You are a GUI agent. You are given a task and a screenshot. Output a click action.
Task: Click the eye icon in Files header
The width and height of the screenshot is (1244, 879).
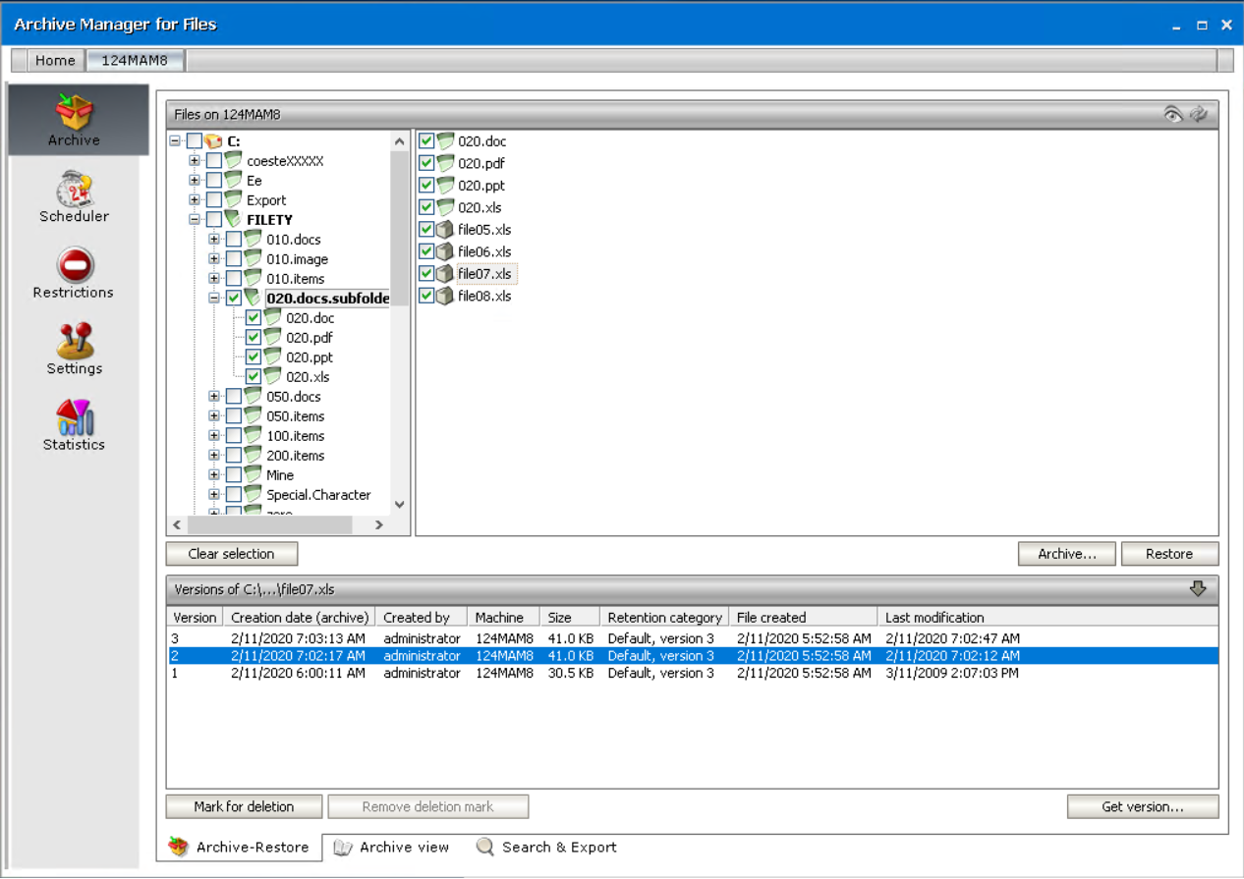click(x=1172, y=114)
